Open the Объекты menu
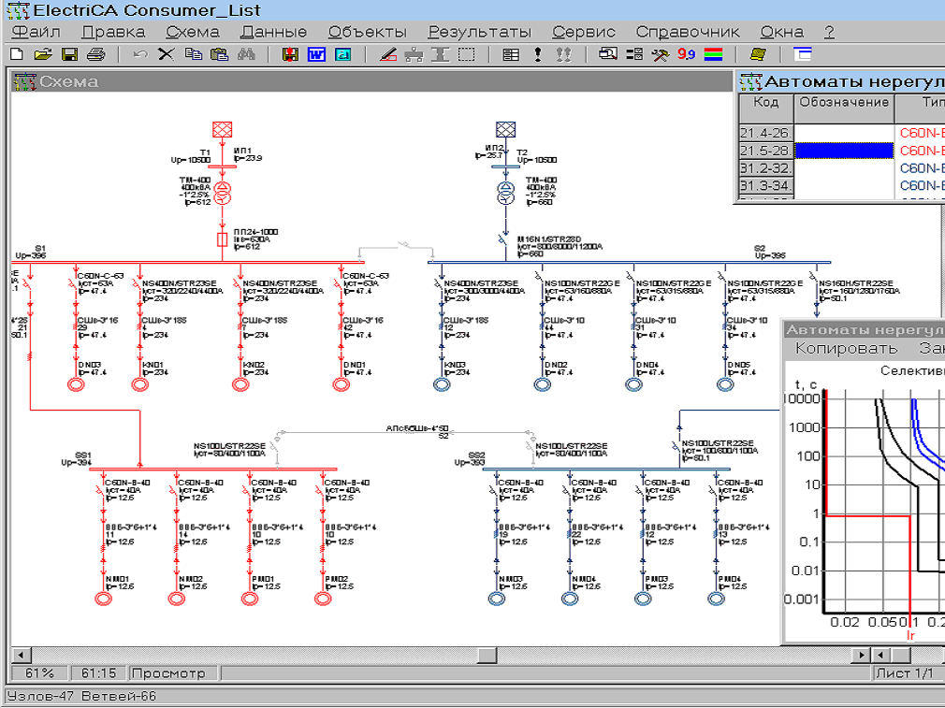Image resolution: width=945 pixels, height=708 pixels. [368, 32]
